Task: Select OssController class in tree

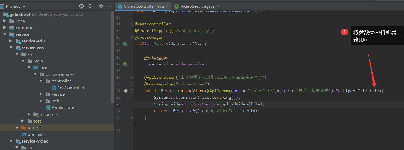Action: click(71, 88)
